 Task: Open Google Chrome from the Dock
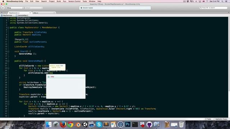(x=70, y=124)
